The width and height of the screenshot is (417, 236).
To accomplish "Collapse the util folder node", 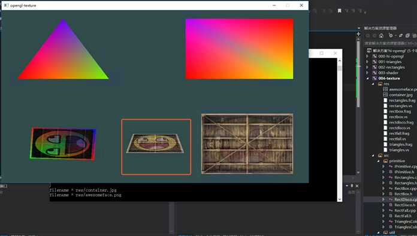I will coord(379,232).
